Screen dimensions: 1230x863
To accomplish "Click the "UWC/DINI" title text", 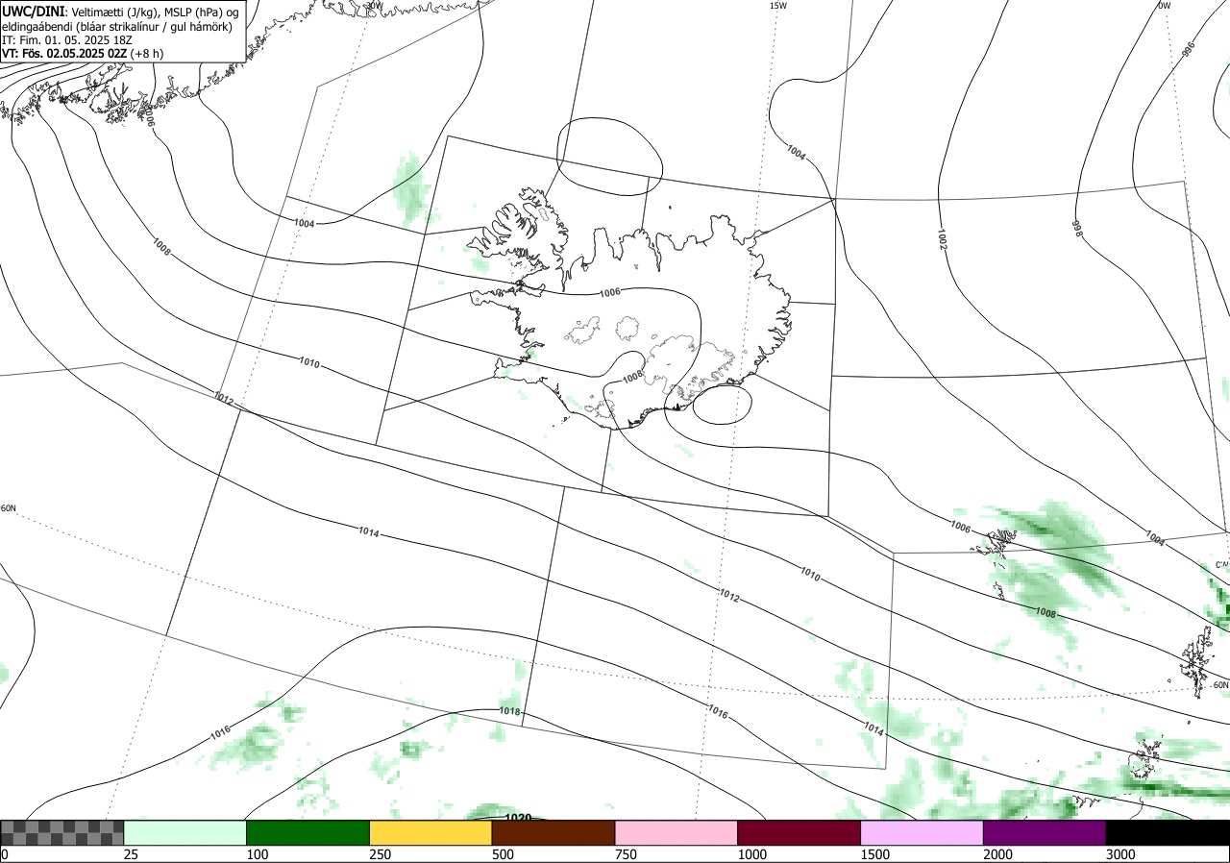I will click(x=33, y=11).
